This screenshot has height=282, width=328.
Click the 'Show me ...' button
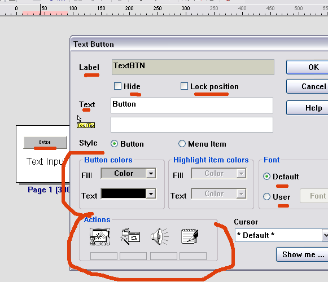[302, 254]
